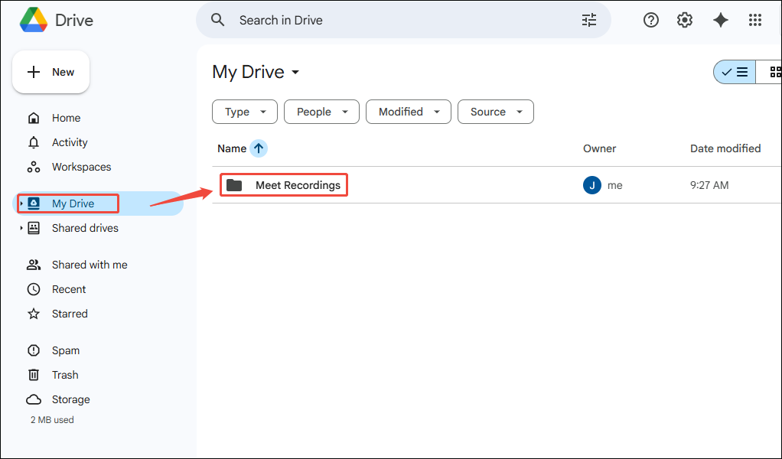Open Trash from the sidebar
This screenshot has height=459, width=782.
65,374
